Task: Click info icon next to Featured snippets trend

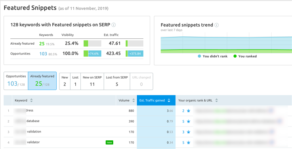Action: pyautogui.click(x=216, y=25)
